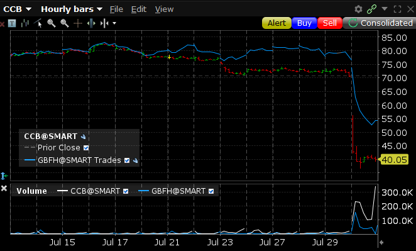
Task: Click the red Sell button
Action: [x=330, y=23]
